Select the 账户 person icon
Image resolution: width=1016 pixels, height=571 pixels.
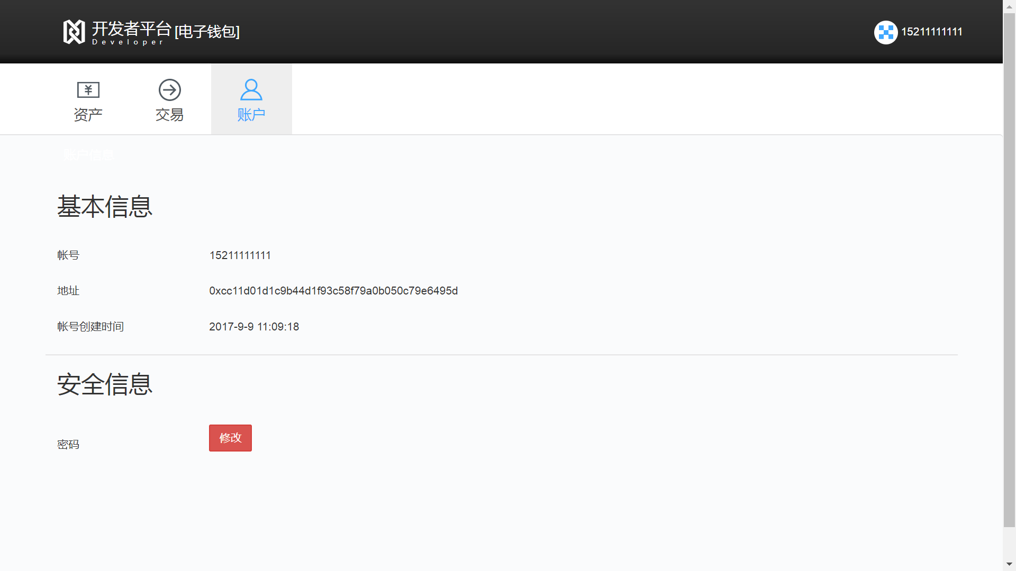251,90
